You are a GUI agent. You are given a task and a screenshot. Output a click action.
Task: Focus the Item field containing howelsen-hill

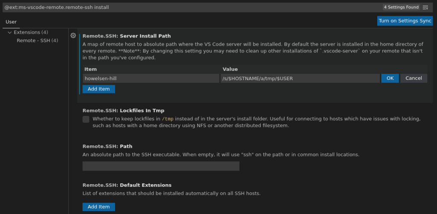[x=151, y=78]
